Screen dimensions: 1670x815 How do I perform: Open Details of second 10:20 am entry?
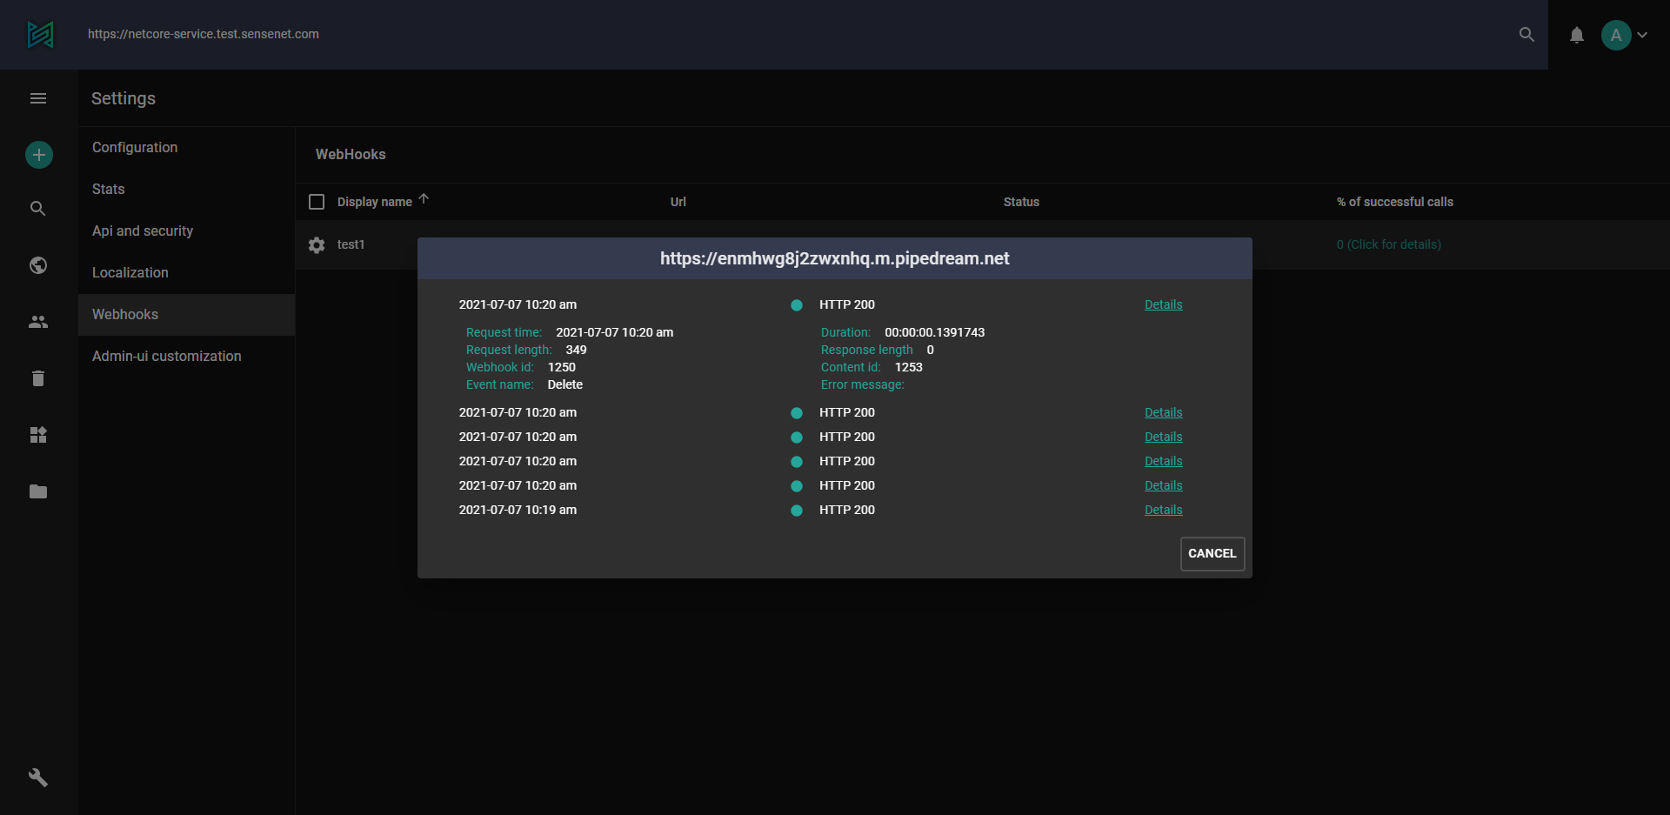coord(1163,412)
